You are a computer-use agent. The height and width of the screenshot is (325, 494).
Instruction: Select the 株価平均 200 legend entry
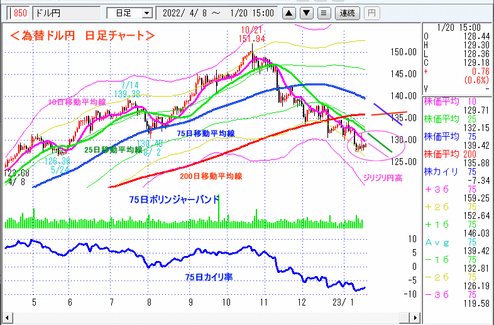(458, 153)
